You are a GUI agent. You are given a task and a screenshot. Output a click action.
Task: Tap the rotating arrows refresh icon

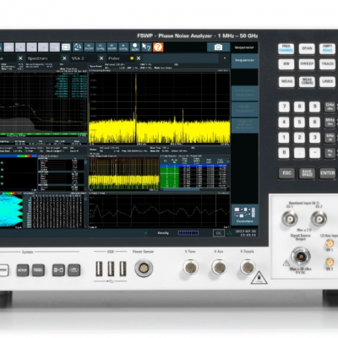pyautogui.click(x=78, y=47)
